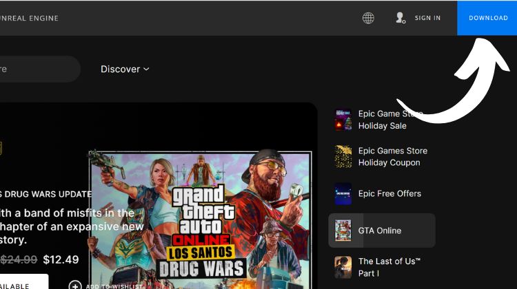Click the store search field
517x289 pixels.
pyautogui.click(x=39, y=69)
